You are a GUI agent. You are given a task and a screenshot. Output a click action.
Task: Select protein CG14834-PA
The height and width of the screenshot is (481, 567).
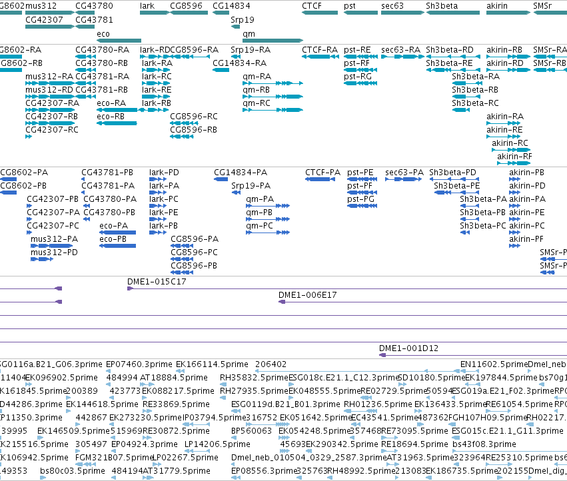241,172
